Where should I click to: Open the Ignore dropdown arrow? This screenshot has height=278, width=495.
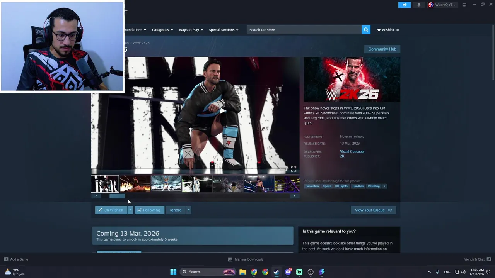tap(188, 210)
